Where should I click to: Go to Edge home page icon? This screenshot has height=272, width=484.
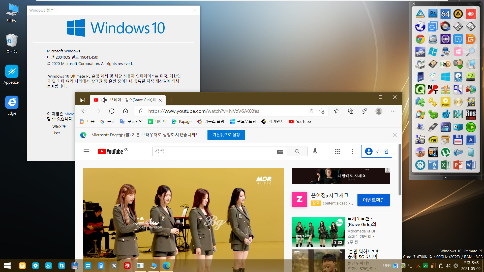pos(126,111)
